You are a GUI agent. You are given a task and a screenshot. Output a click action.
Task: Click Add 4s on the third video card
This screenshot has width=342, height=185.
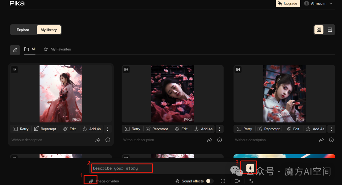click(x=315, y=129)
